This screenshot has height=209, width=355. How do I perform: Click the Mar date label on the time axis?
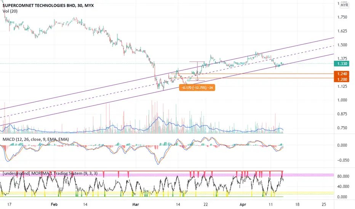point(135,204)
